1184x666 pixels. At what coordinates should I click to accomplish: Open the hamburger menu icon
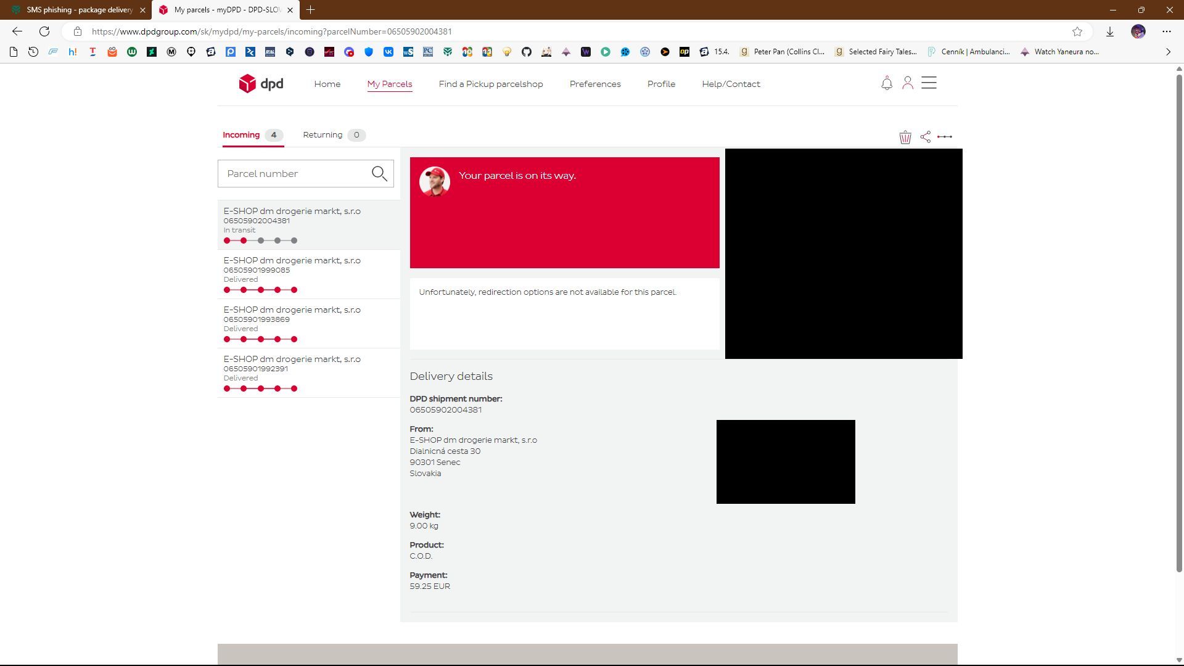pos(929,83)
